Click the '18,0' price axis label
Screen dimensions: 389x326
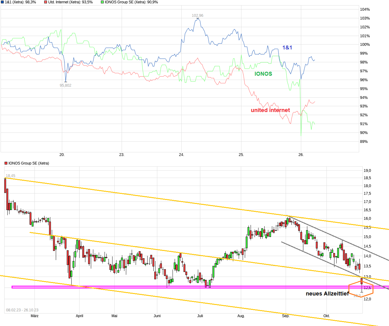367,186
